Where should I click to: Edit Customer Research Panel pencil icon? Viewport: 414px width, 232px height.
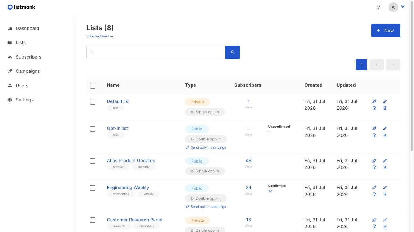(385, 220)
